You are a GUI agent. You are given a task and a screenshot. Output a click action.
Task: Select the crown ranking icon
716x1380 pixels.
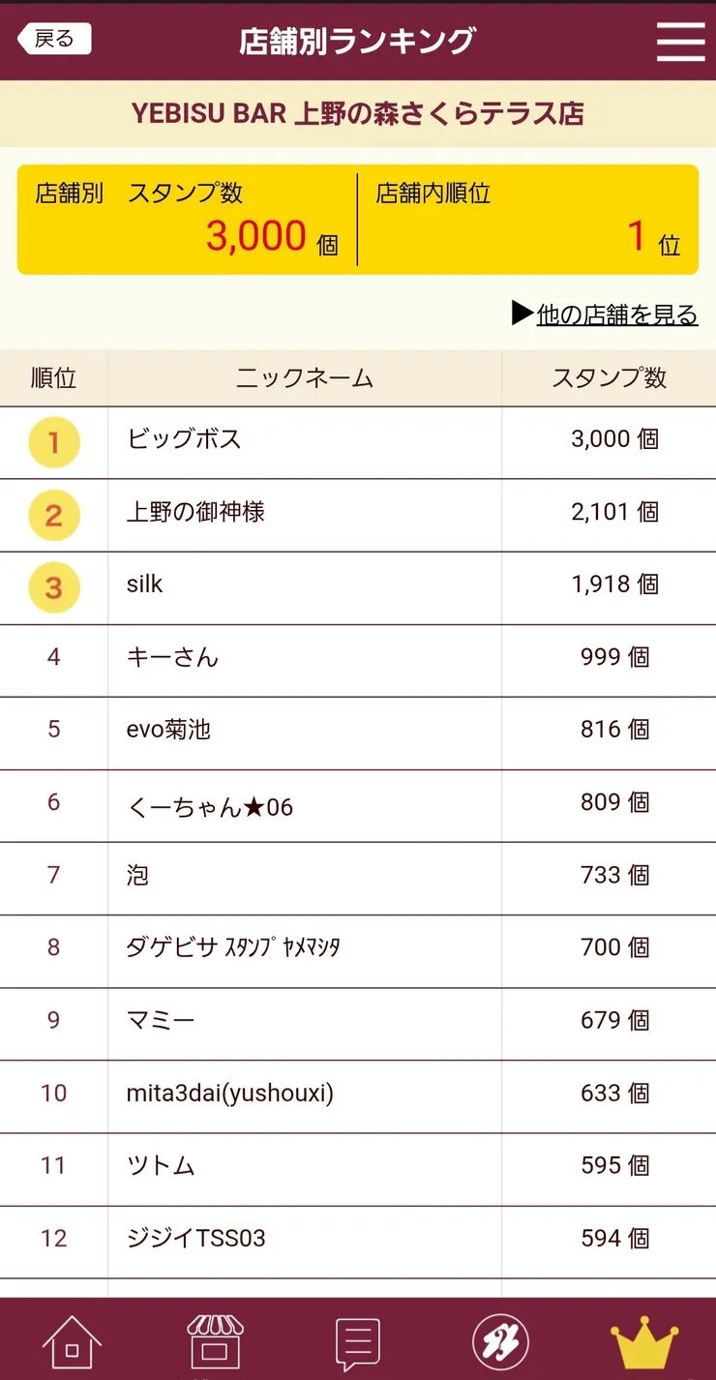point(644,1342)
